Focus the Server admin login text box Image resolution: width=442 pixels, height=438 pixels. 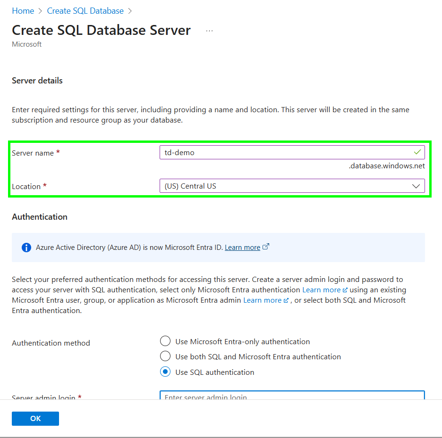tap(292, 396)
